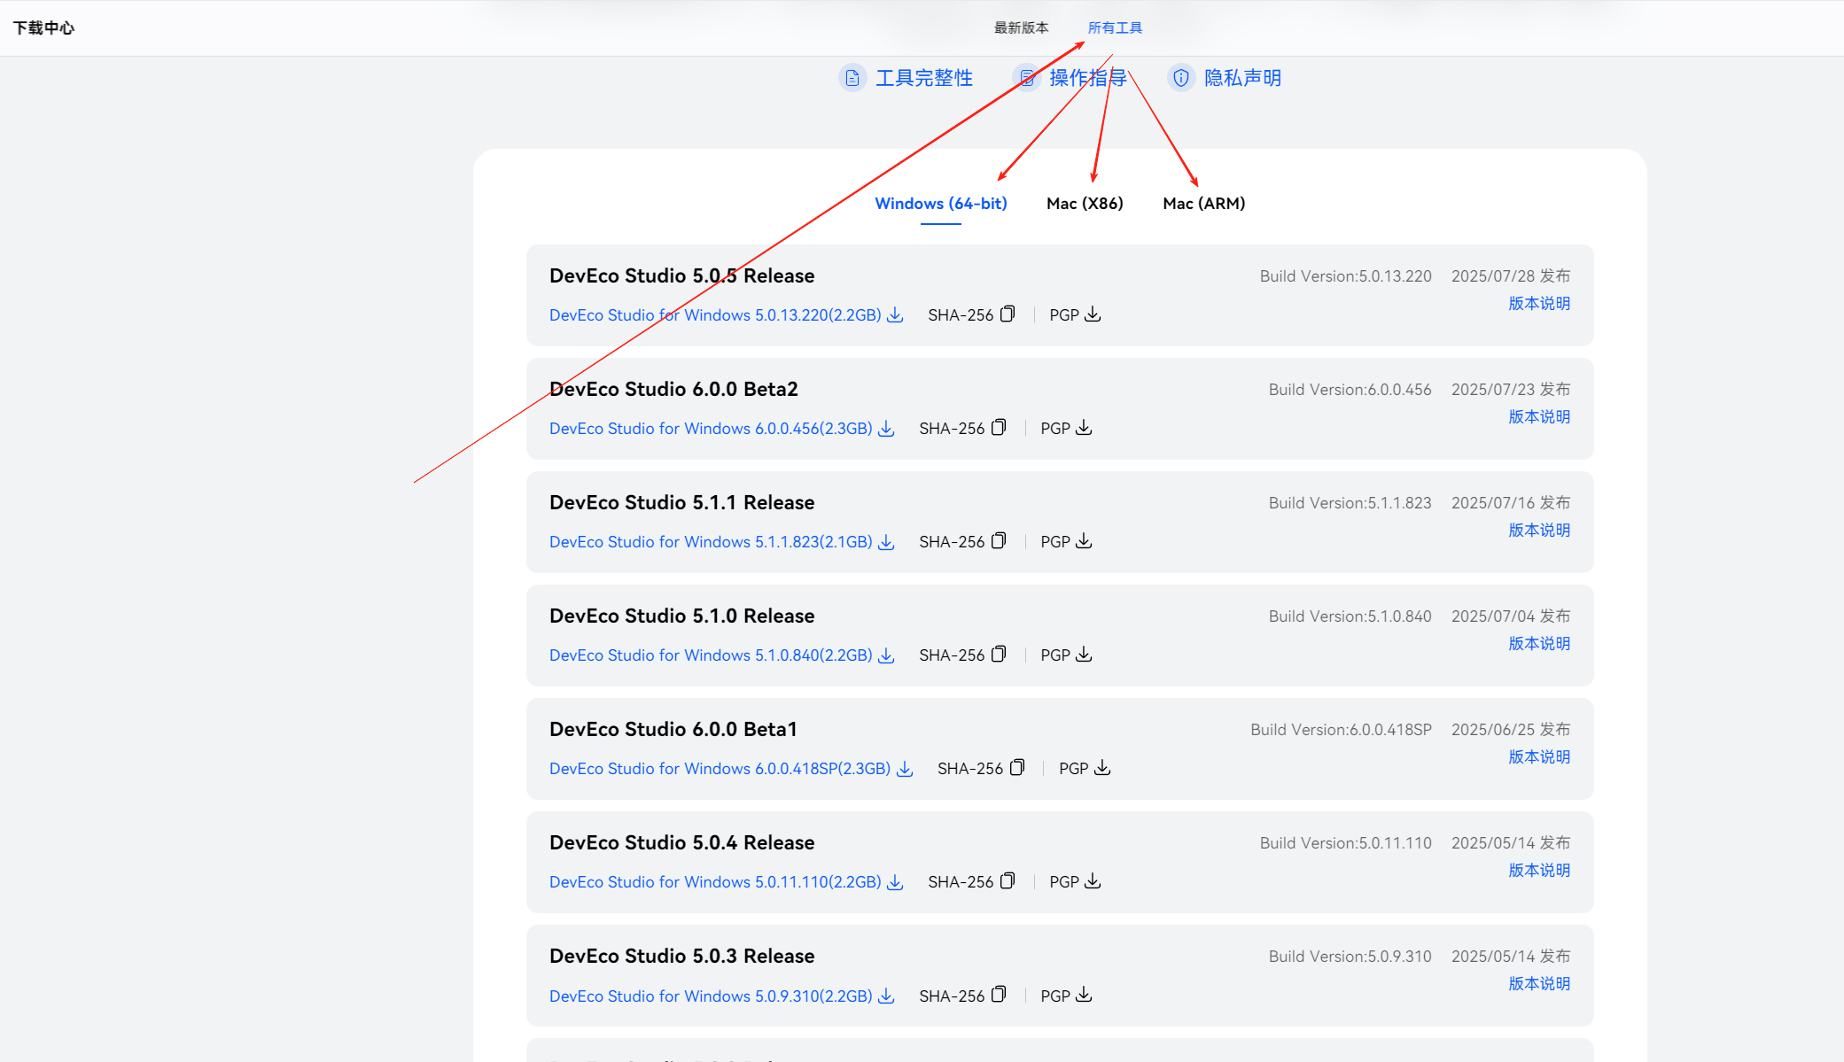
Task: Download PGP for DevEco Studio 6.0.0 Beta1
Action: (1103, 768)
